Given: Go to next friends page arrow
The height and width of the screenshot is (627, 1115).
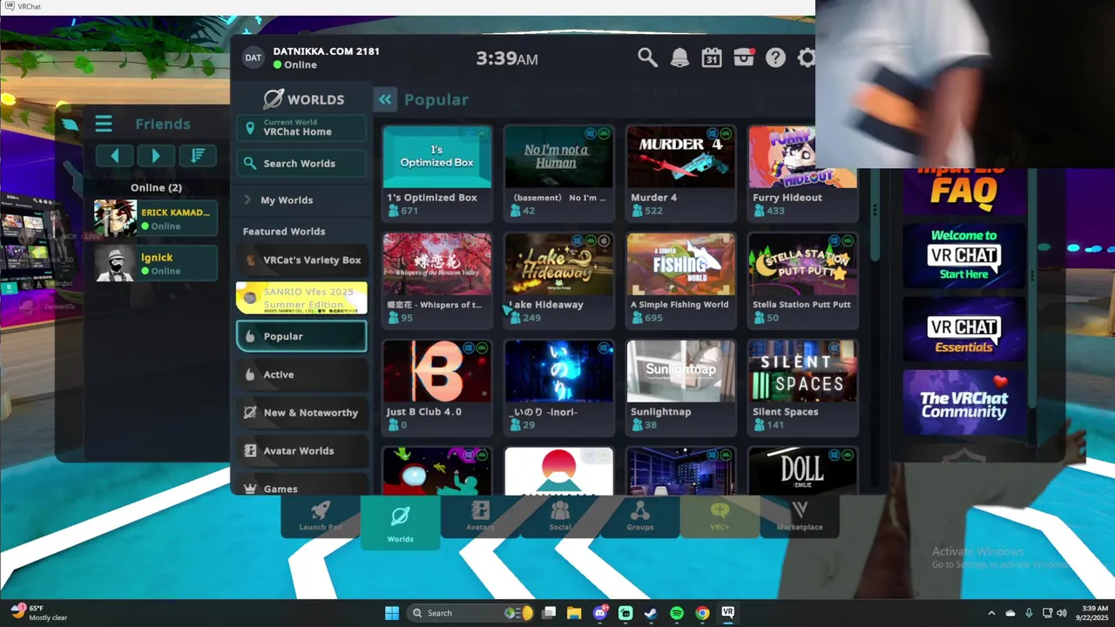Looking at the screenshot, I should click(x=155, y=156).
